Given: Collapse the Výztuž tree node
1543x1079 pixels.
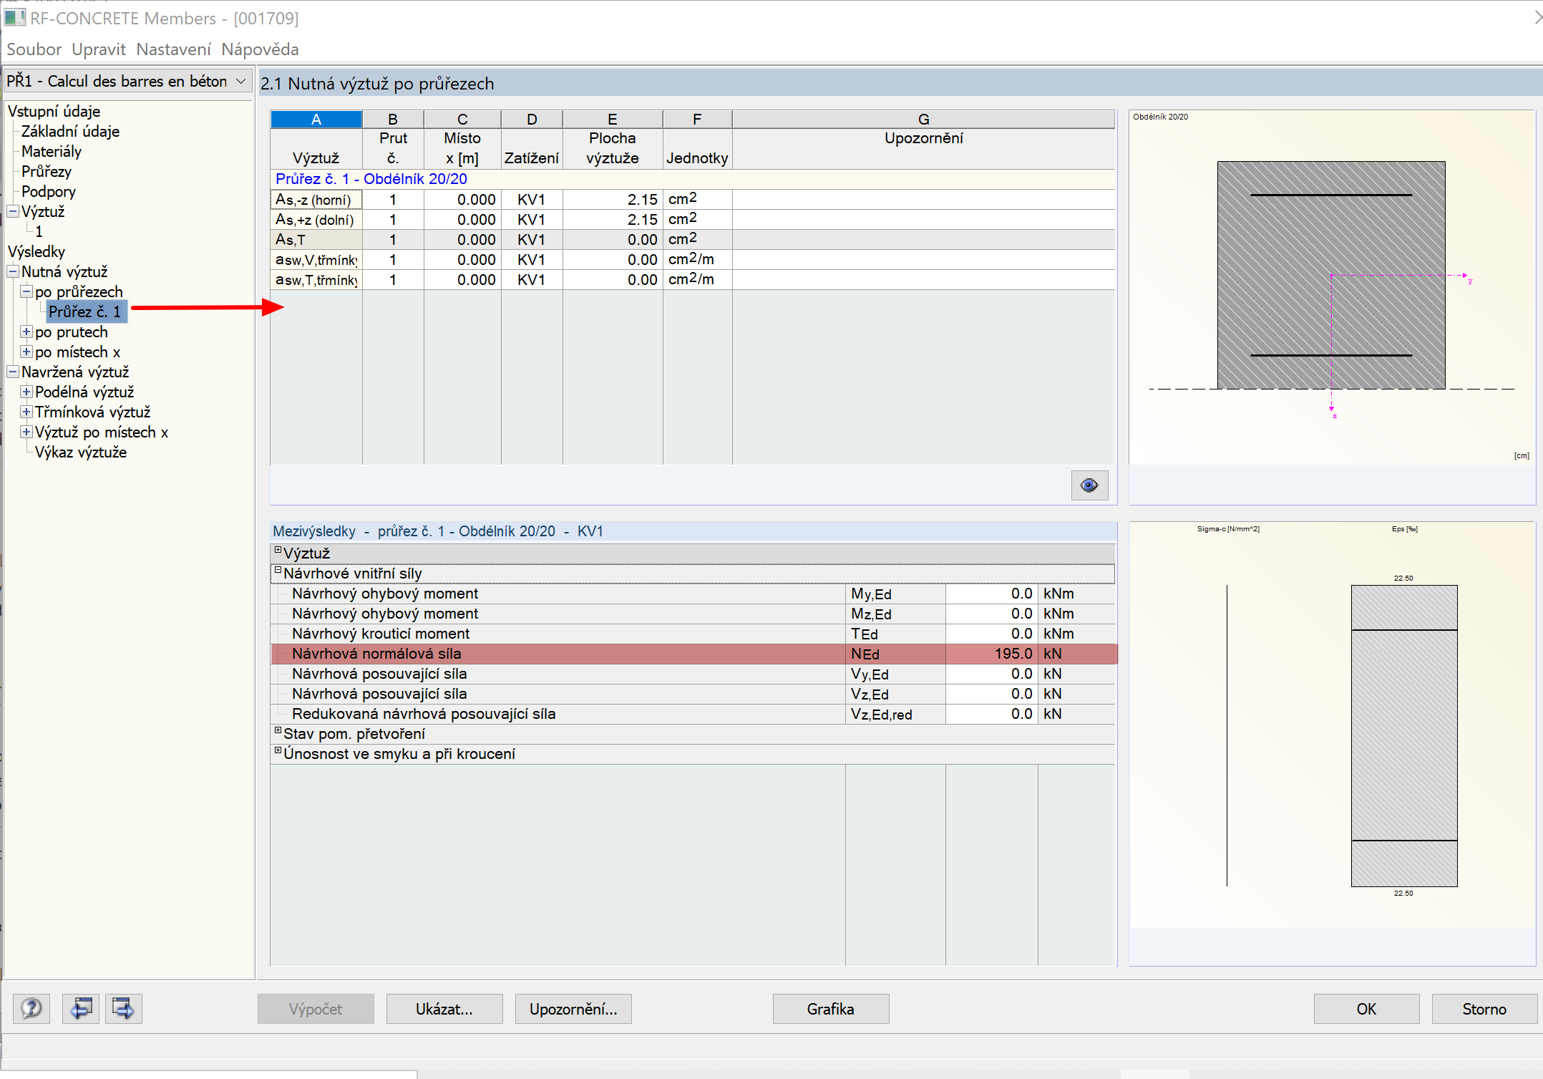Looking at the screenshot, I should [x=13, y=211].
